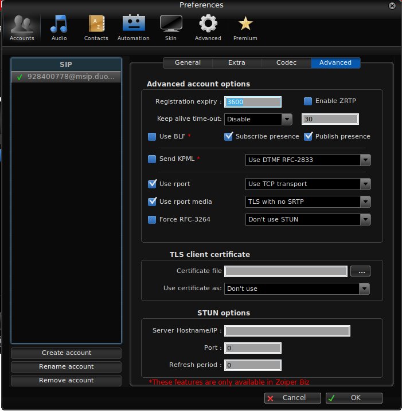Open the Accounts preferences section
The width and height of the screenshot is (402, 411).
22,27
